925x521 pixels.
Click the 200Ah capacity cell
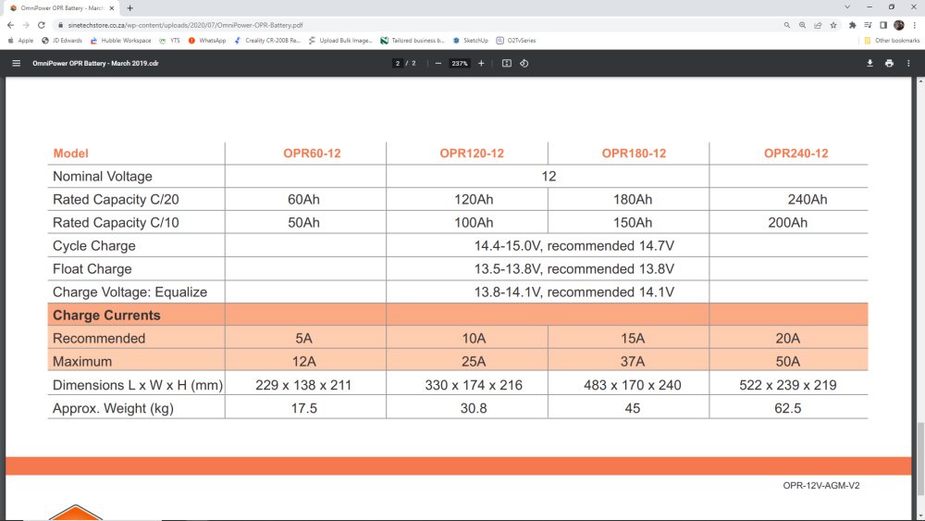[x=787, y=222]
